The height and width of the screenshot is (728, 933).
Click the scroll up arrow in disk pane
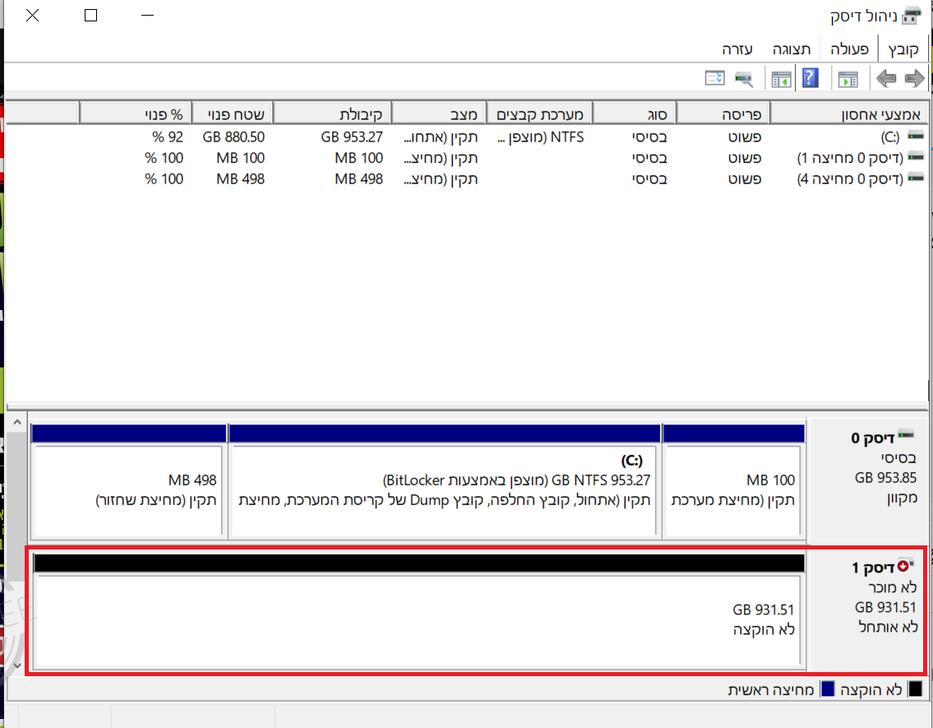(x=17, y=422)
